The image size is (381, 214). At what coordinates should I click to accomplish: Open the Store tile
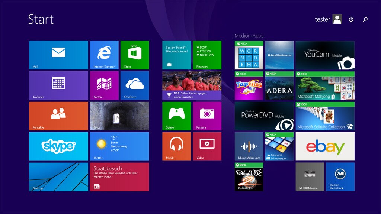click(x=134, y=55)
